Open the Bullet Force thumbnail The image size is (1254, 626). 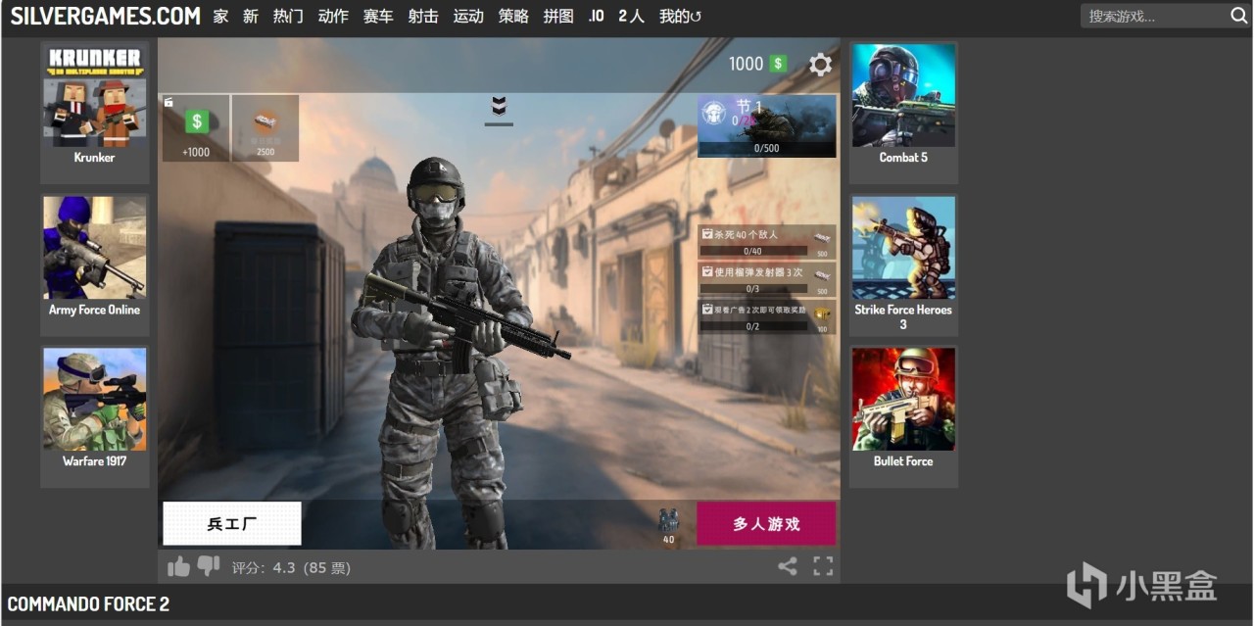(x=903, y=399)
